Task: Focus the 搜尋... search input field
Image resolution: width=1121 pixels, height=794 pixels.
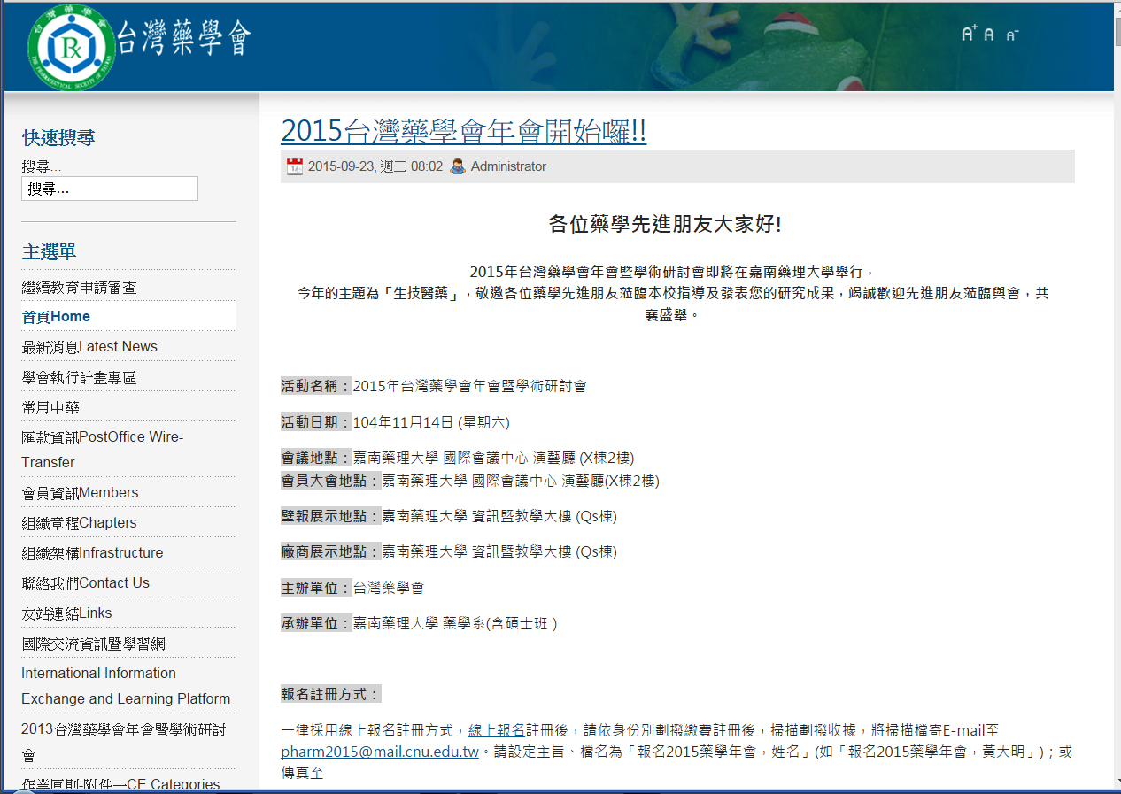Action: pyautogui.click(x=110, y=189)
